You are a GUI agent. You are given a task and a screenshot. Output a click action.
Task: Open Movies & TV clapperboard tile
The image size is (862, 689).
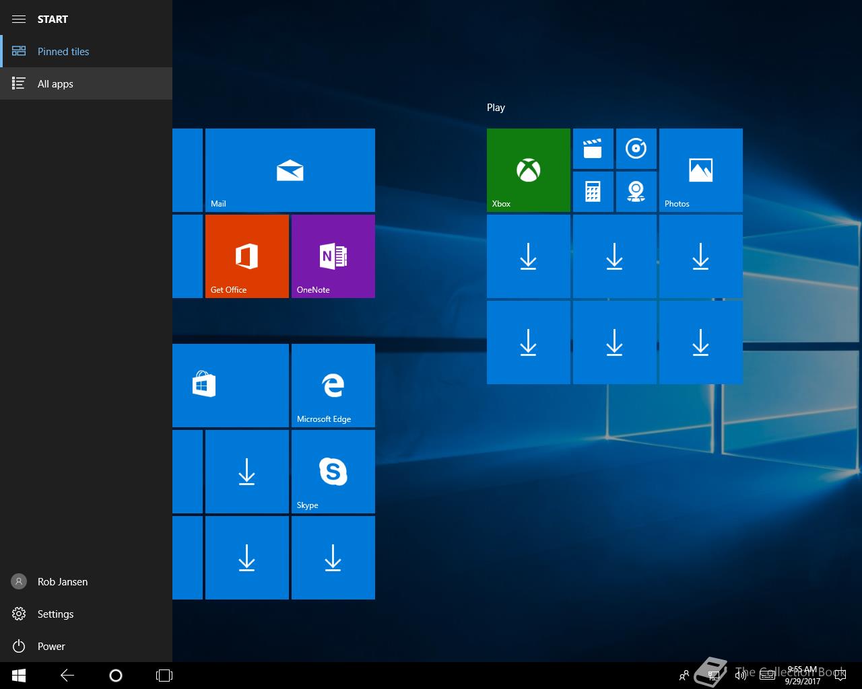pos(593,149)
